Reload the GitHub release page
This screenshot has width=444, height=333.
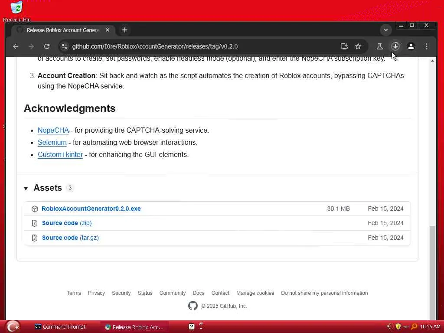[47, 46]
